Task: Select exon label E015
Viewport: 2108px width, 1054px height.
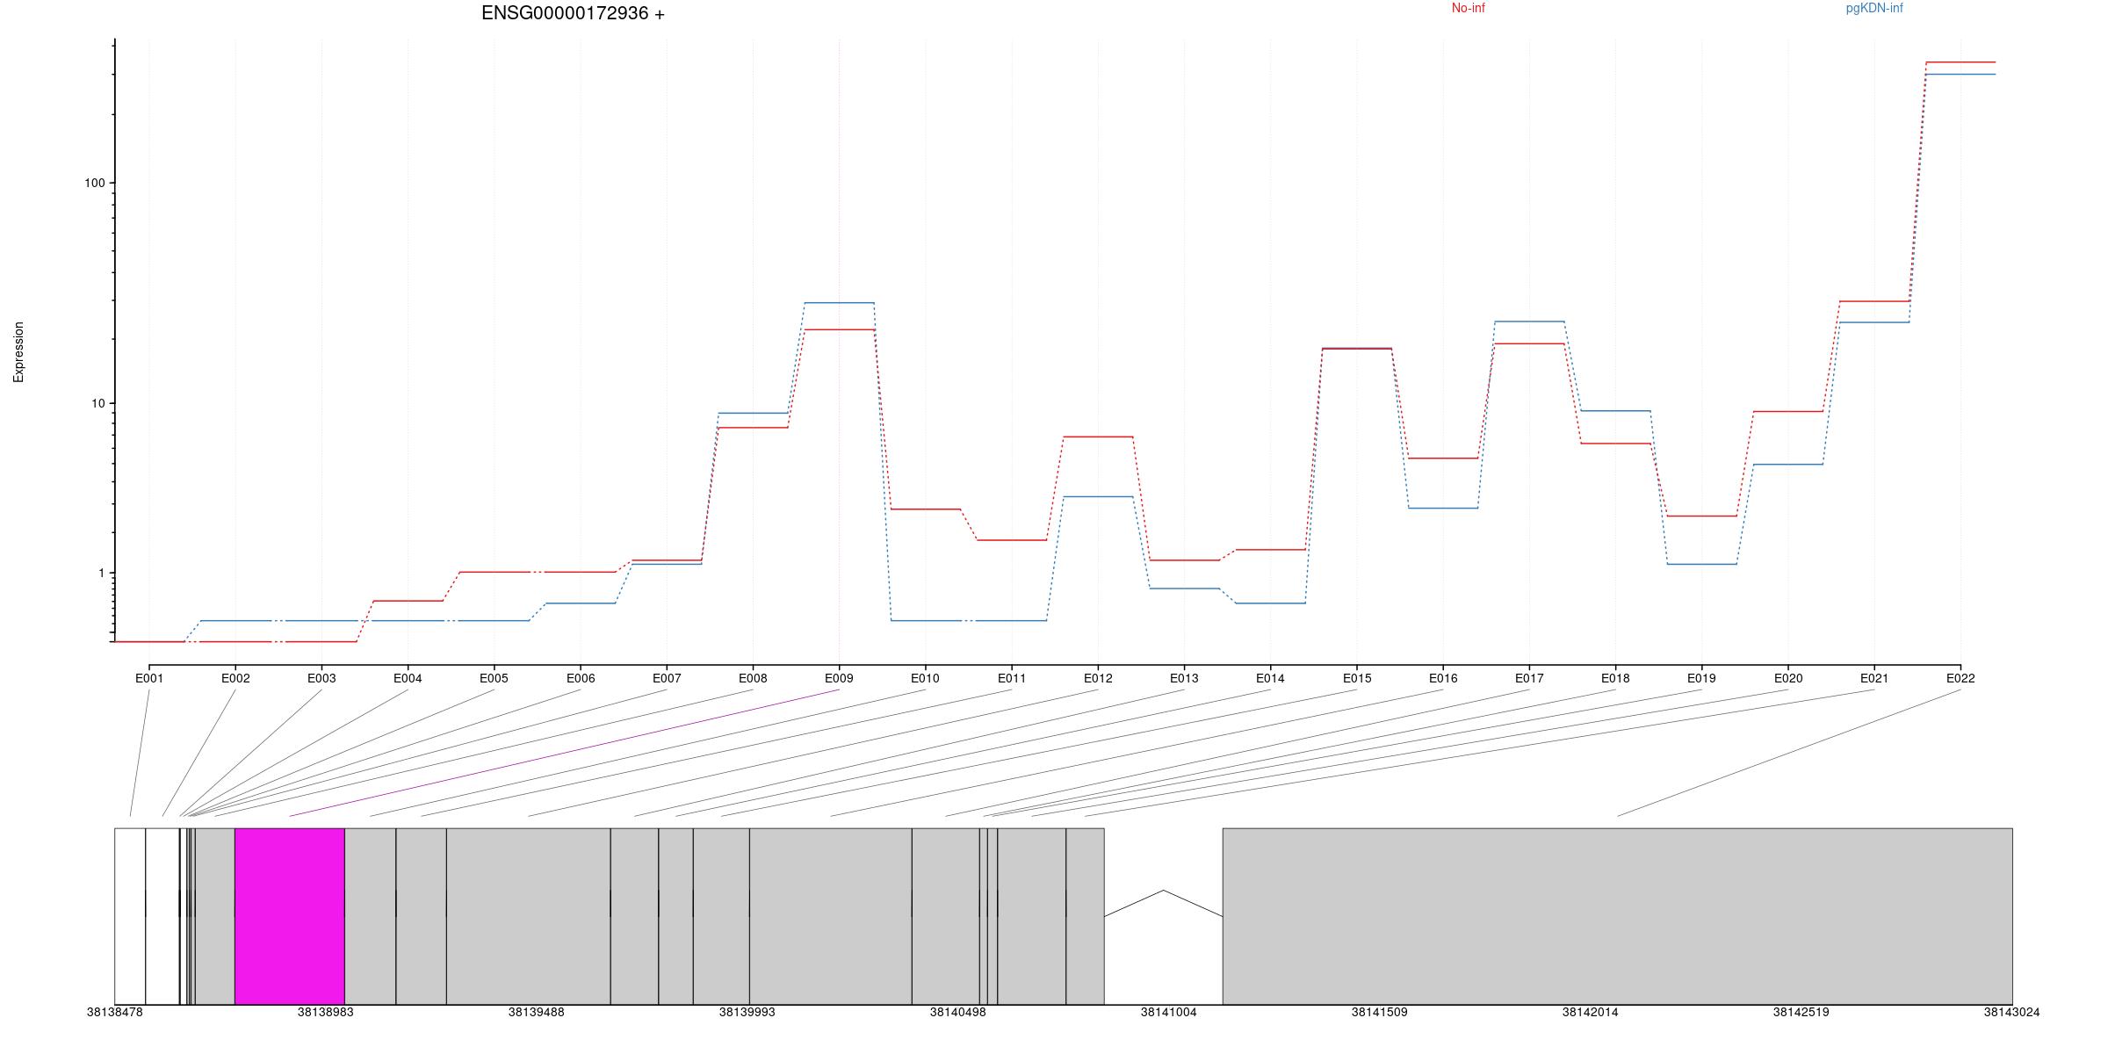Action: pos(1357,678)
